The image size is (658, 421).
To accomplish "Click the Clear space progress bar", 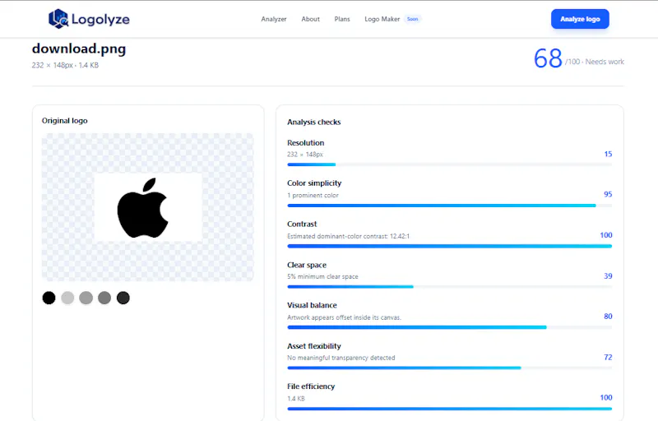I will coord(449,287).
